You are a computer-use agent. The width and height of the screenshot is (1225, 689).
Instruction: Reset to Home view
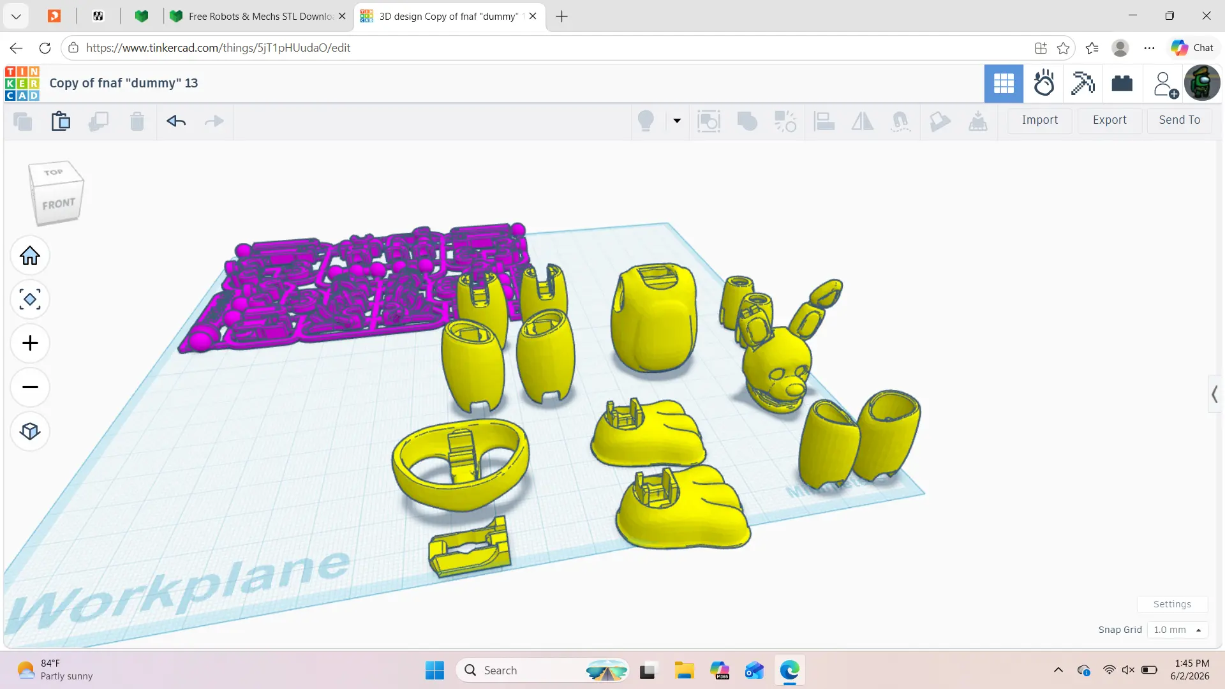click(x=30, y=256)
